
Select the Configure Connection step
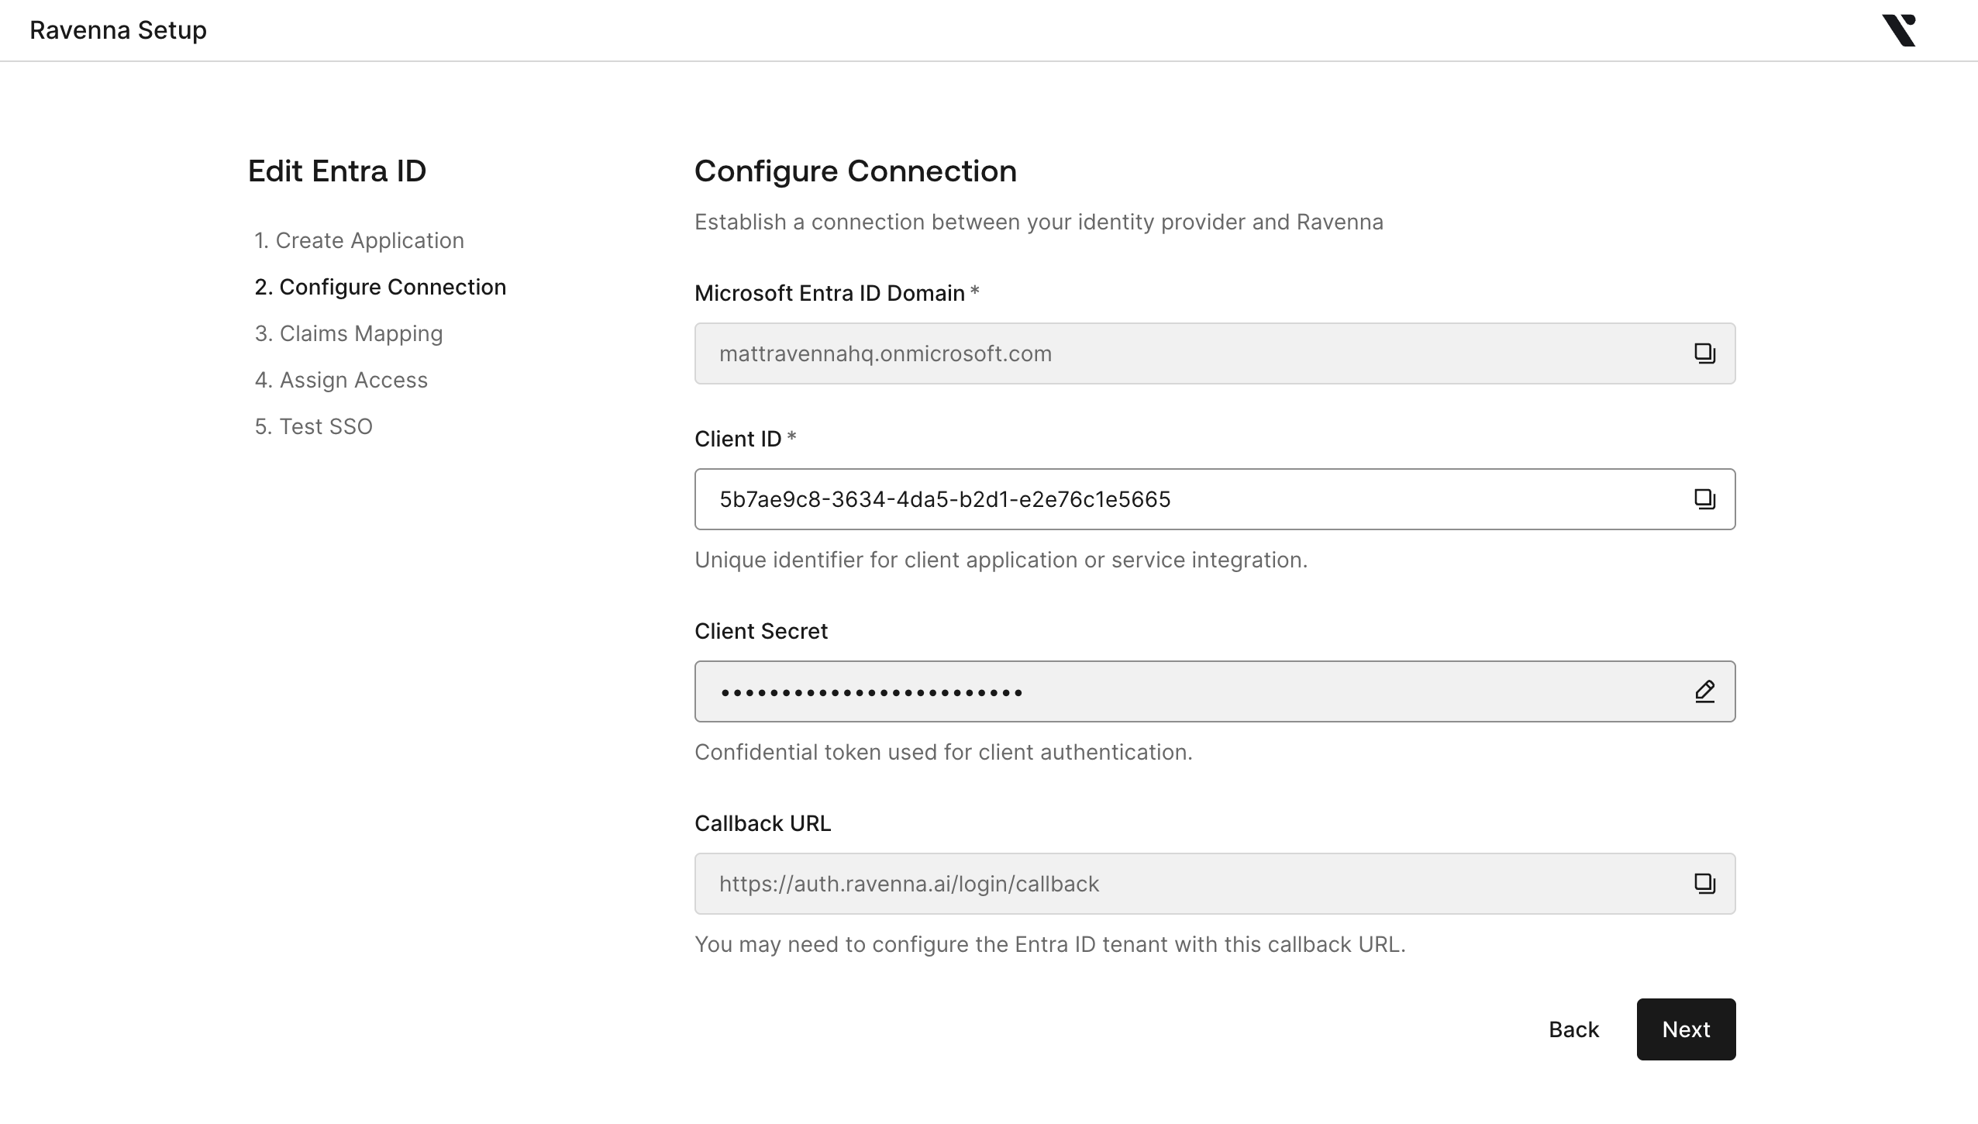pos(380,287)
